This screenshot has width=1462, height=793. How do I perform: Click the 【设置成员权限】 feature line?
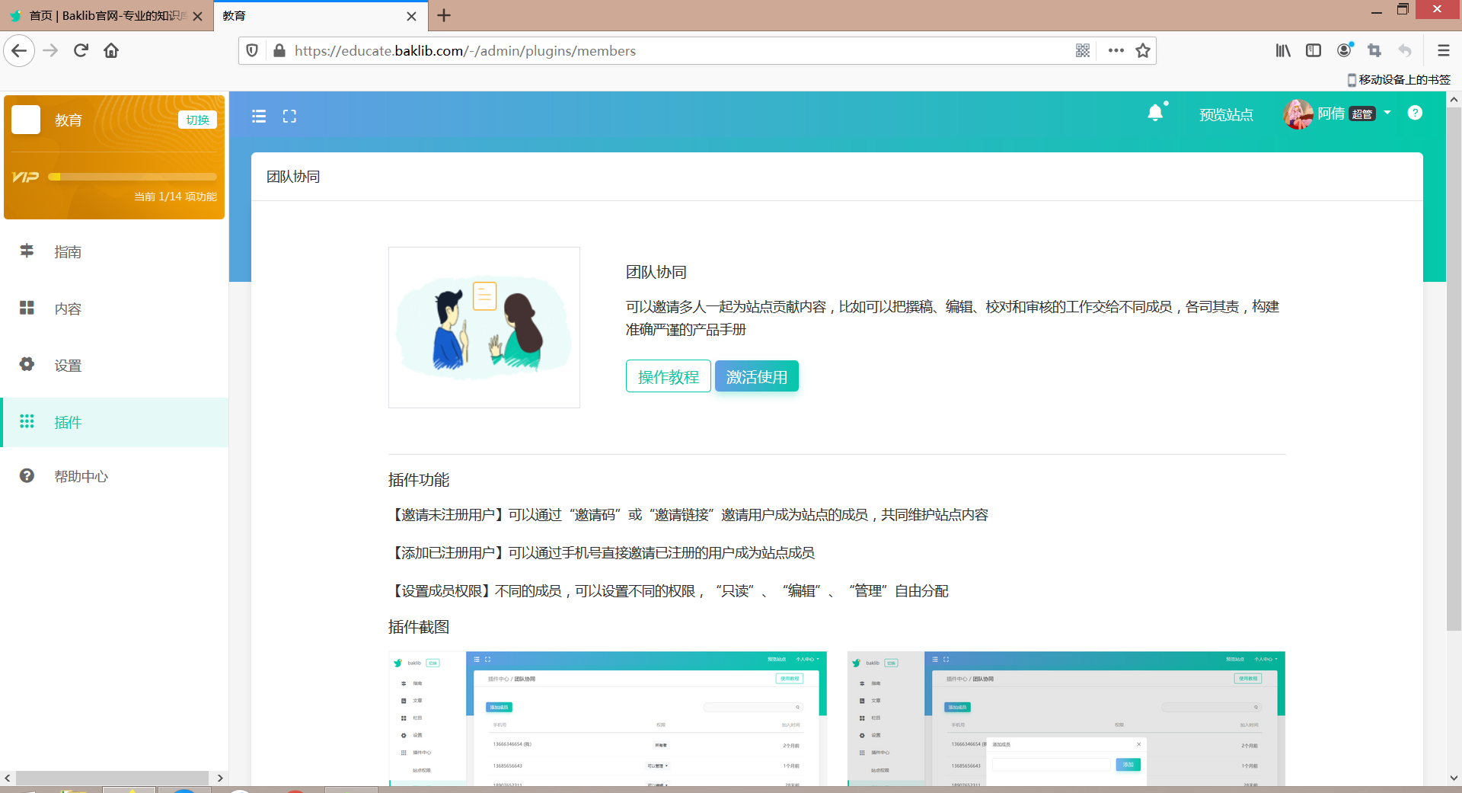tap(669, 591)
